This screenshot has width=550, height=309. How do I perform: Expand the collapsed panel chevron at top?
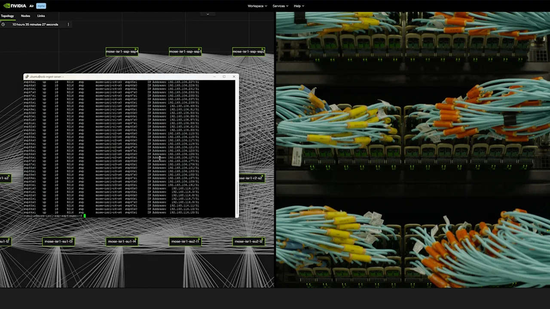(x=208, y=14)
